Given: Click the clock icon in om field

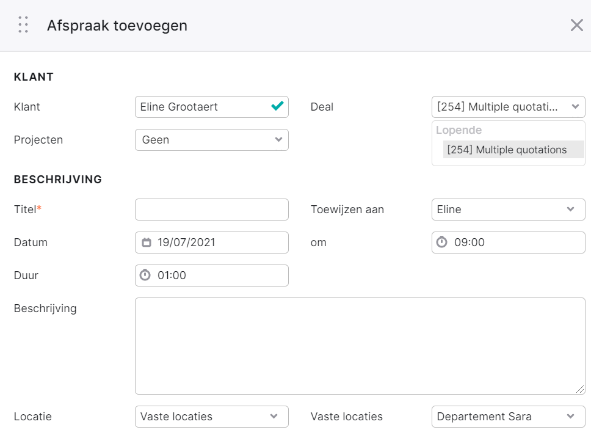Looking at the screenshot, I should pos(442,242).
